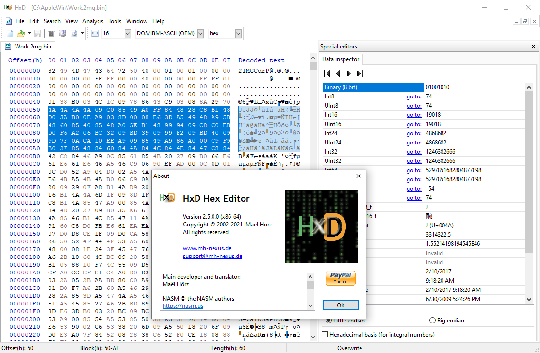This screenshot has width=540, height=353.
Task: Select the Work.2mg.bin file tab
Action: click(x=29, y=47)
